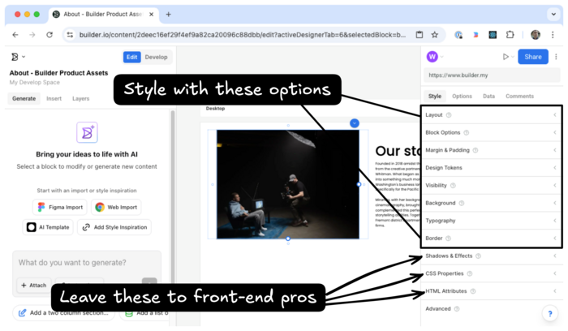The width and height of the screenshot is (568, 331).
Task: Open the Layers tab
Action: coord(81,98)
